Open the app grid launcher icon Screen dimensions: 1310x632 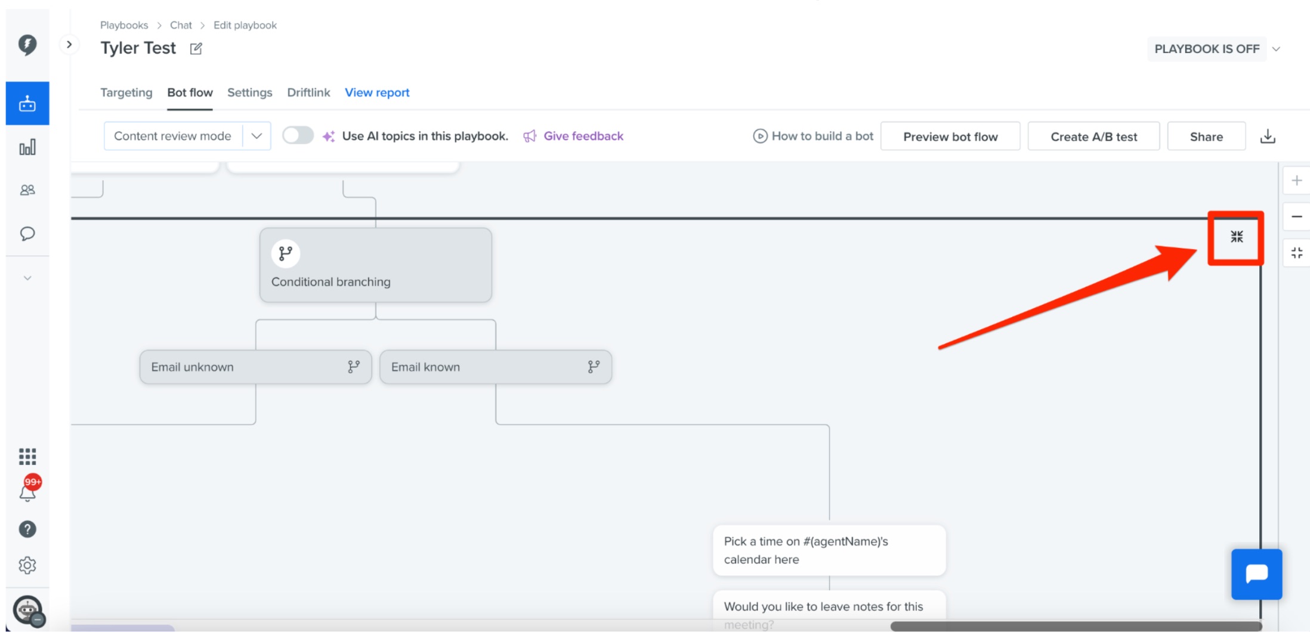pos(27,457)
